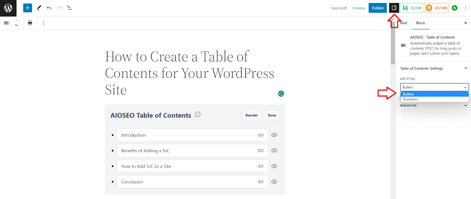The image size is (471, 199).
Task: Click the green Jetpack icon
Action: (x=455, y=8)
